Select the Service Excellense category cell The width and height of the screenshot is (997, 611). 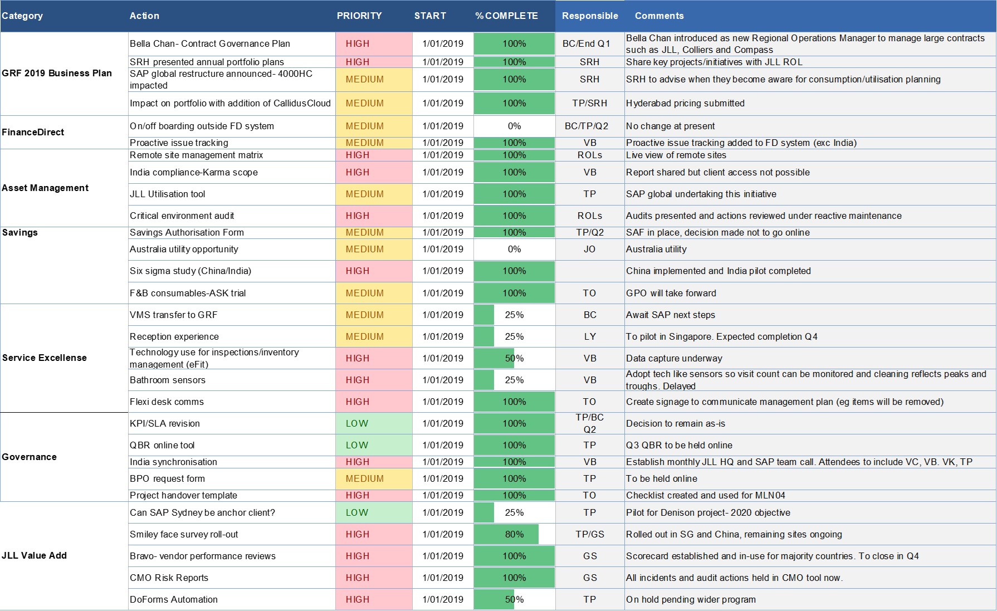[64, 358]
